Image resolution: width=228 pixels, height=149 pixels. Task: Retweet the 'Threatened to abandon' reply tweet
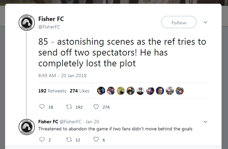69,140
